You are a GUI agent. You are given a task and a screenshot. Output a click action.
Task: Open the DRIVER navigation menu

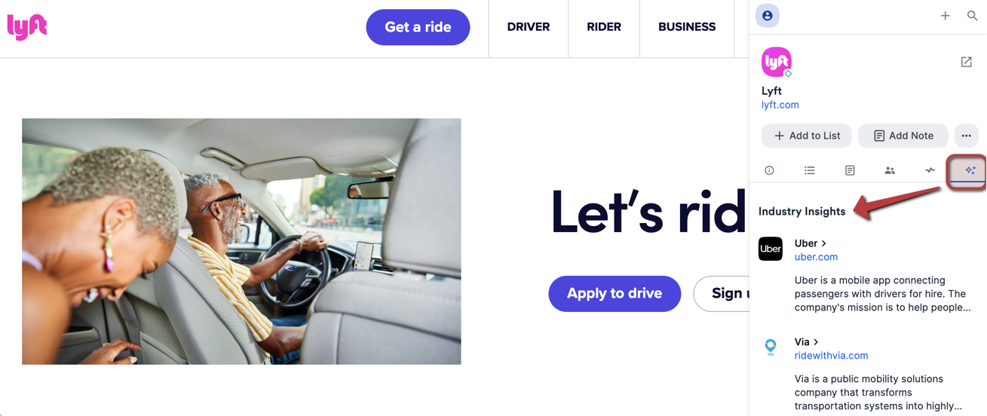point(529,27)
